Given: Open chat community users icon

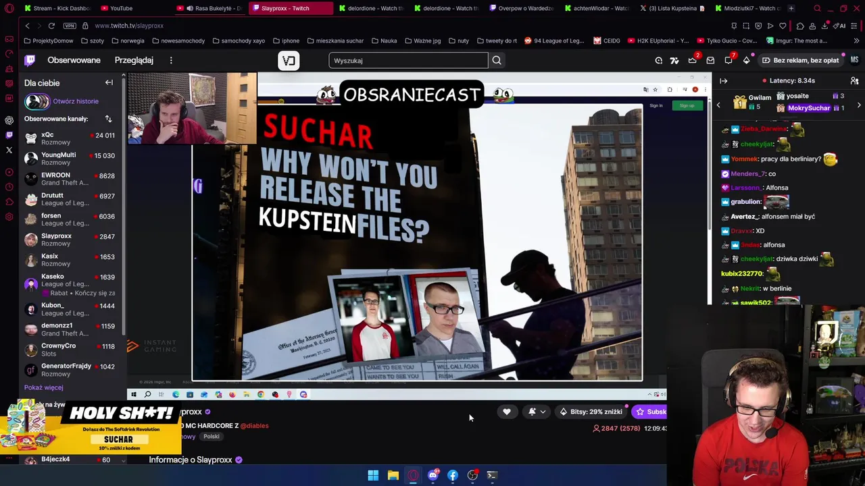Looking at the screenshot, I should pos(855,80).
